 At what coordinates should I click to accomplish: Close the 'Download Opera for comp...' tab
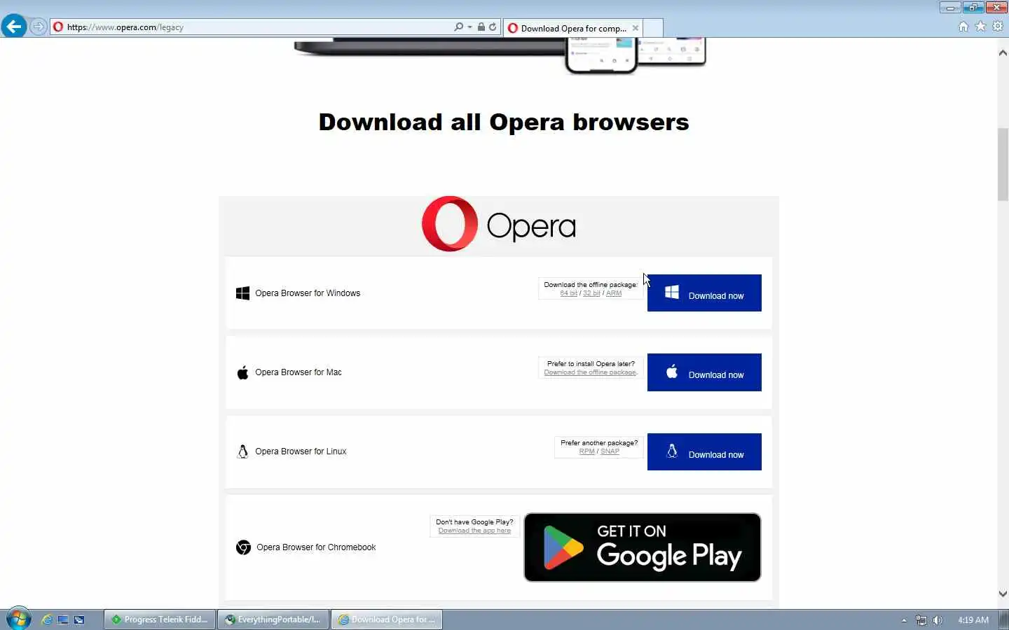point(635,28)
